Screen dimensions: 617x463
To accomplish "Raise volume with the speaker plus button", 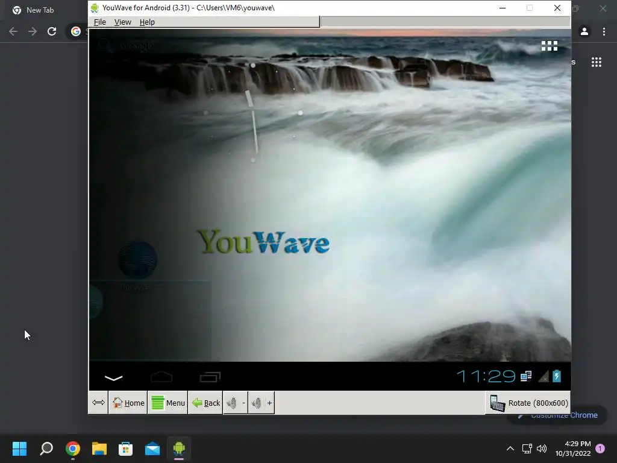I will (262, 403).
